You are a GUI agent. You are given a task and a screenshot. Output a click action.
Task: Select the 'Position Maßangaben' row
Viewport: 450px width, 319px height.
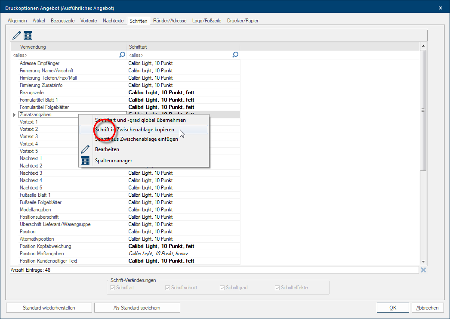pyautogui.click(x=69, y=254)
